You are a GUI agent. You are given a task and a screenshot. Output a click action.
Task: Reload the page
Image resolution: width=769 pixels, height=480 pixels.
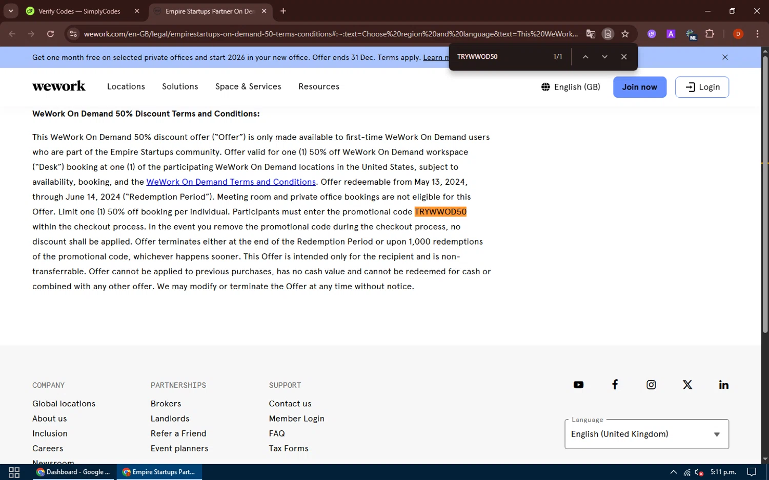(50, 34)
